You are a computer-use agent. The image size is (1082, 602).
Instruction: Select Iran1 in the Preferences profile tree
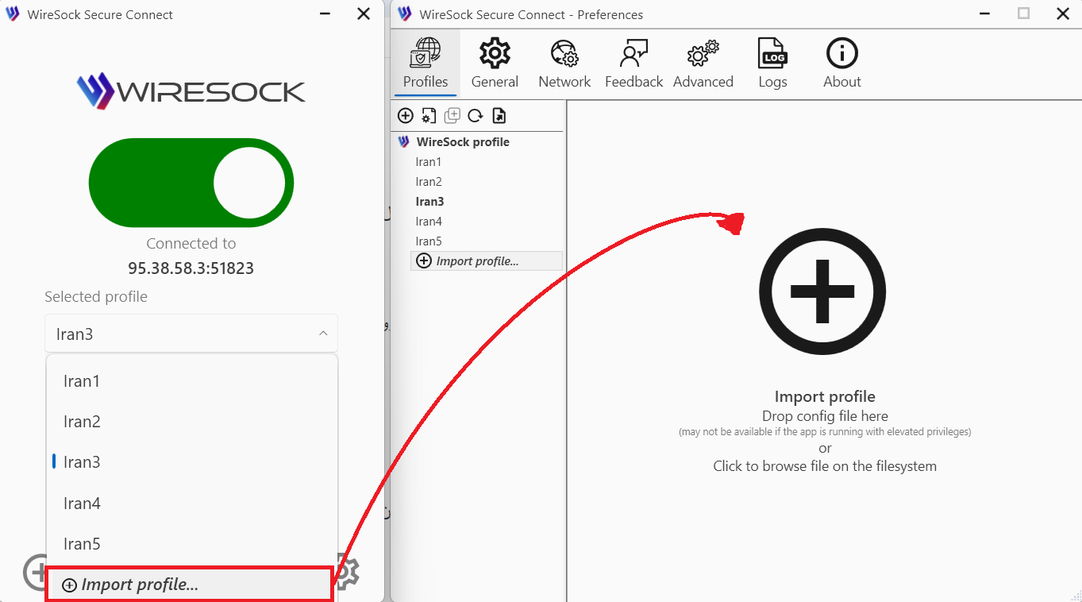tap(429, 162)
